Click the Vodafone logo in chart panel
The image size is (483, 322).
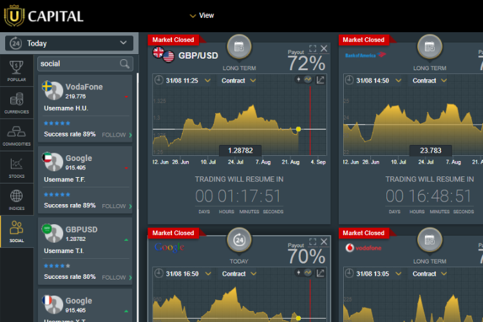point(363,248)
